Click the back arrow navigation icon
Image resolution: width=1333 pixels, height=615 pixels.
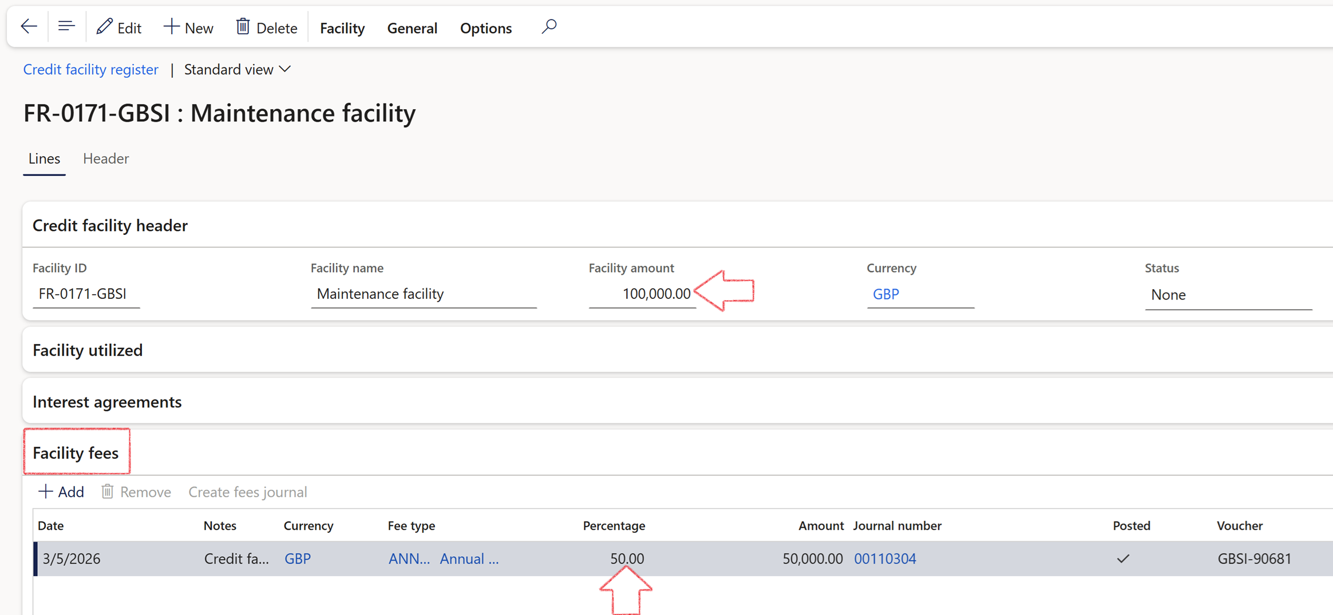click(28, 26)
